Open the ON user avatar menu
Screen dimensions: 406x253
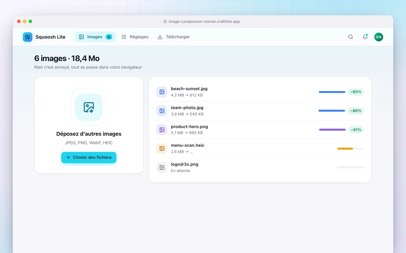(378, 37)
